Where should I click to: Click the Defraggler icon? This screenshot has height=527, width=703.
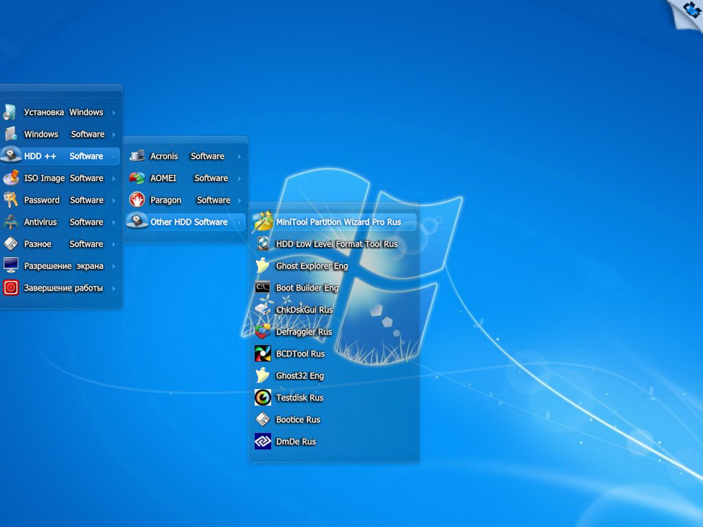(x=263, y=331)
